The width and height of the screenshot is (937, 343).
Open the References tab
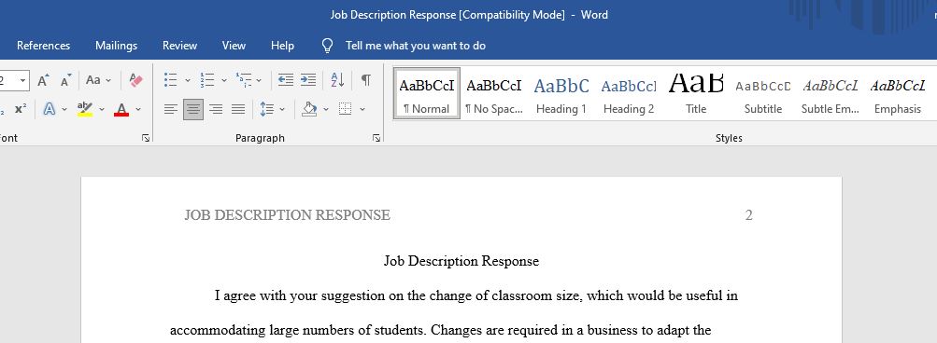[43, 46]
